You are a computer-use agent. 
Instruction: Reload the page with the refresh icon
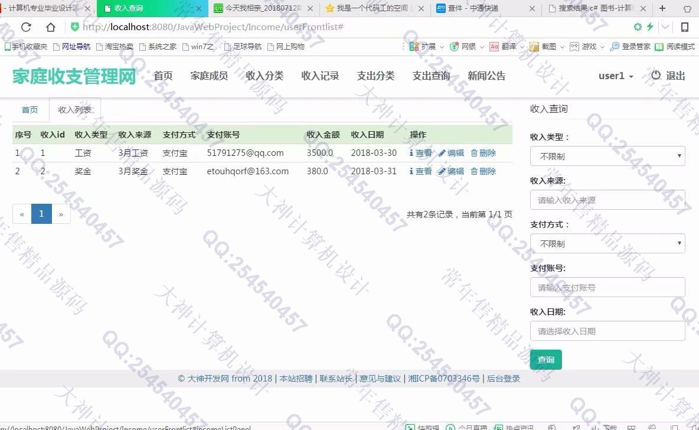[27, 27]
